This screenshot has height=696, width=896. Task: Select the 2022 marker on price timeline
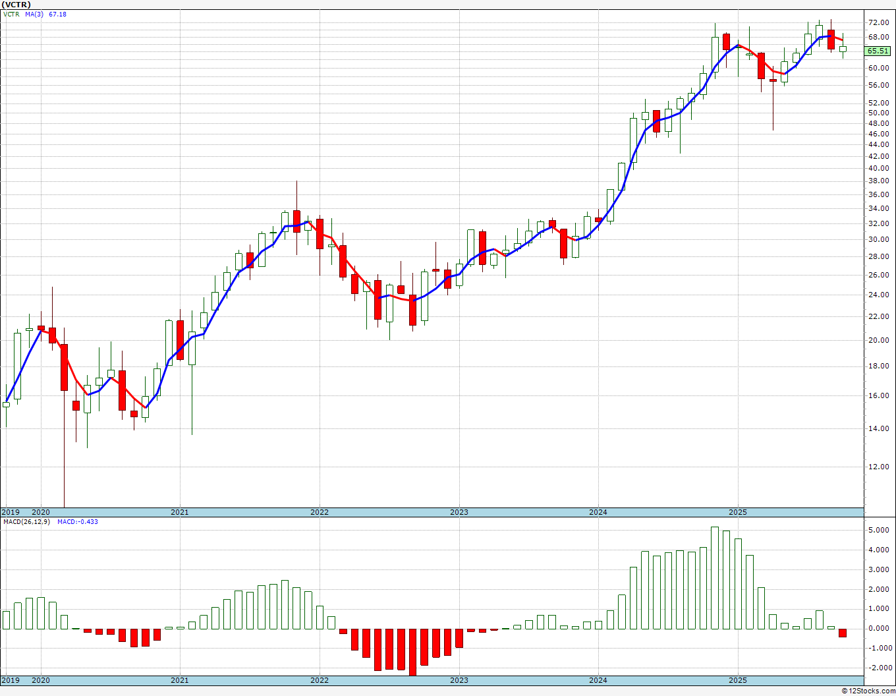click(x=320, y=512)
